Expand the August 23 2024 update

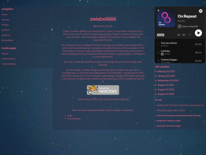(x=164, y=85)
